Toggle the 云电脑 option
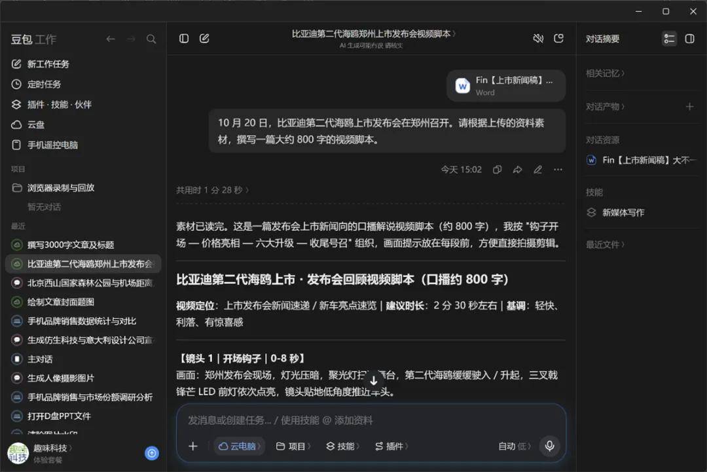This screenshot has width=707, height=472. 239,446
